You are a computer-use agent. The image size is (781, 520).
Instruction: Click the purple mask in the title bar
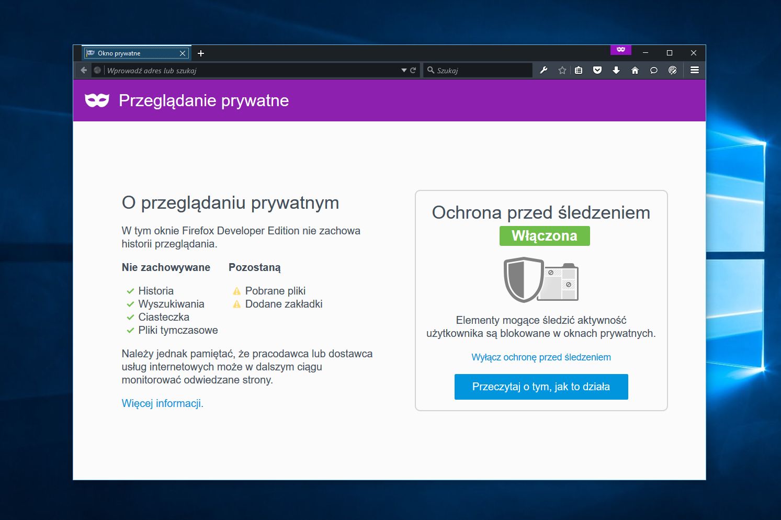tap(621, 50)
